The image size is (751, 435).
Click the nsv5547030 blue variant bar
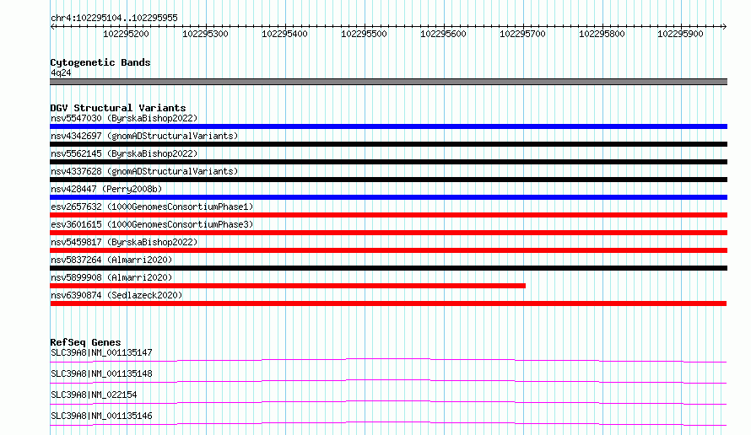pos(388,126)
